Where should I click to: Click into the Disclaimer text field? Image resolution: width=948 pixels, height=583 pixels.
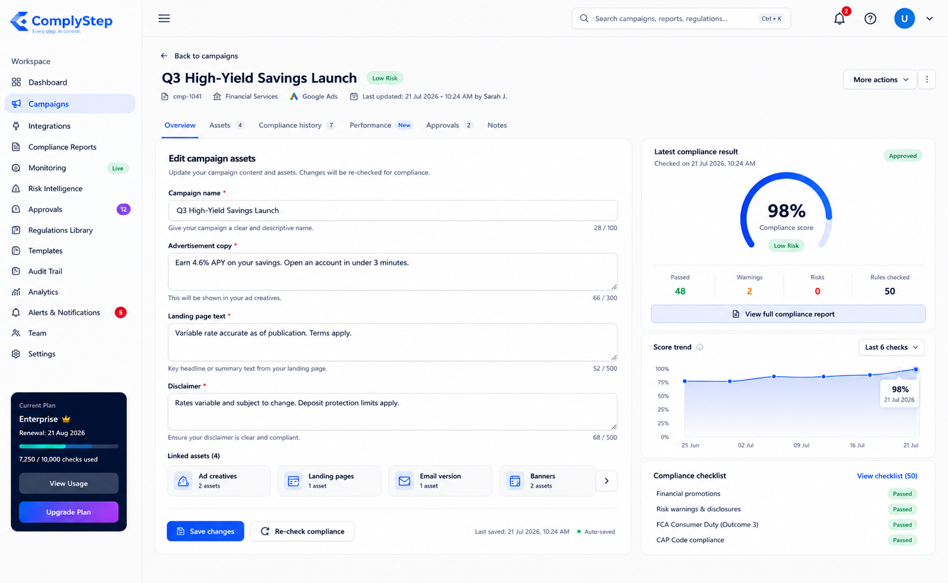coord(393,412)
